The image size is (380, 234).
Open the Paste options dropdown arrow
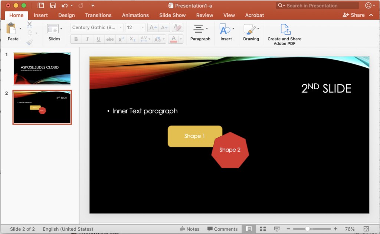coord(20,29)
